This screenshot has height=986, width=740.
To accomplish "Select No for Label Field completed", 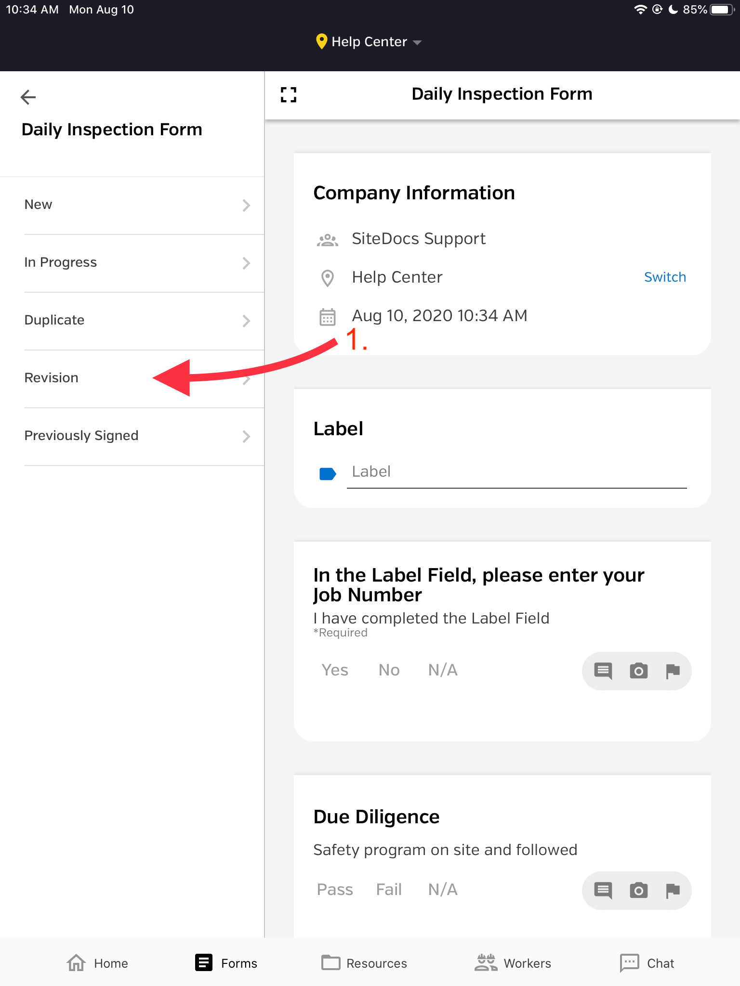I will 389,670.
